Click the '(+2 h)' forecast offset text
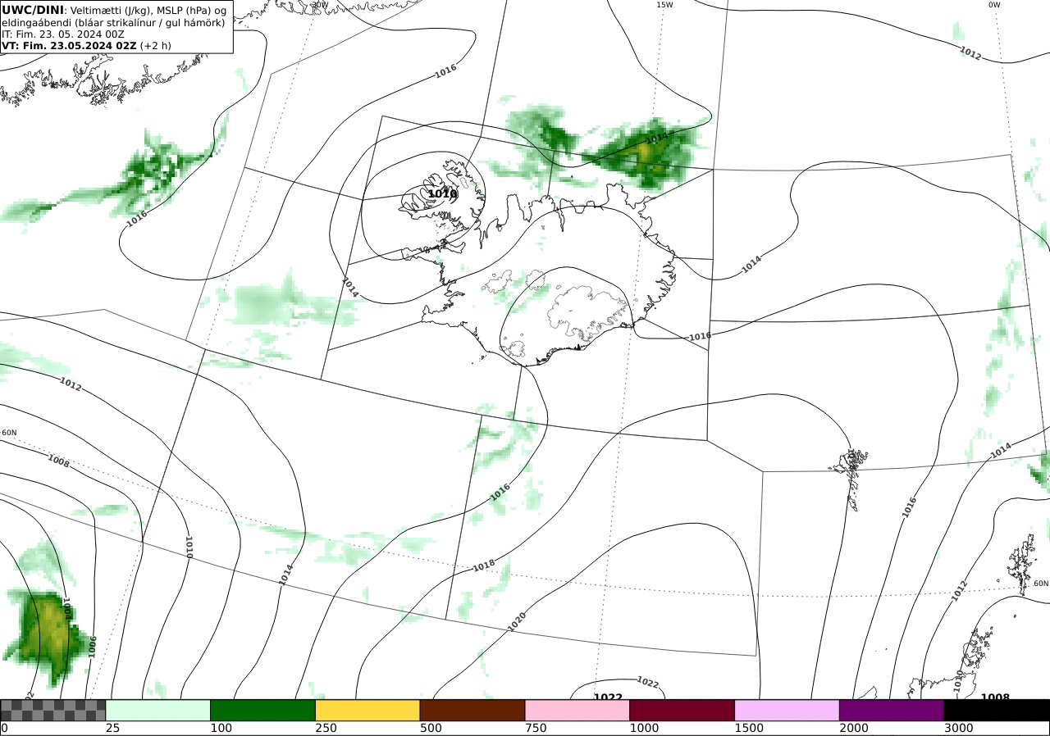 pos(156,46)
